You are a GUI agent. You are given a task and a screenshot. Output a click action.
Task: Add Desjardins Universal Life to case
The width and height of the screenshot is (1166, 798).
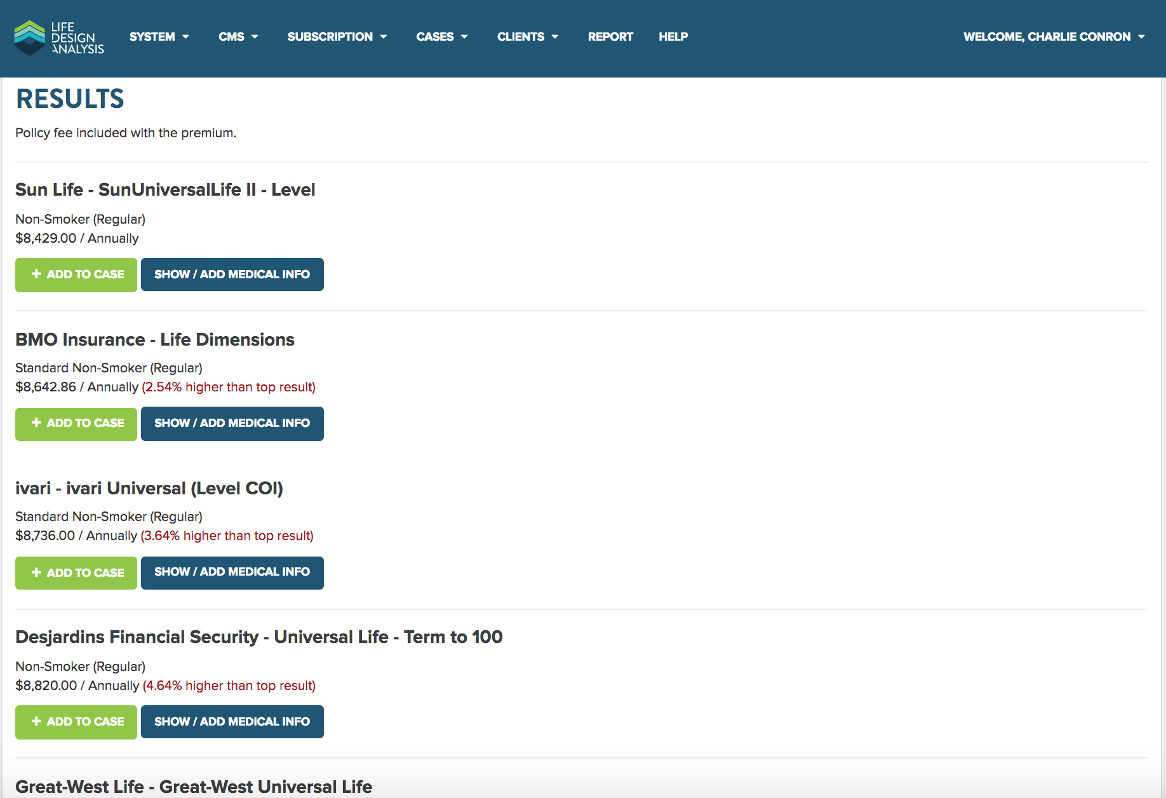(x=76, y=722)
